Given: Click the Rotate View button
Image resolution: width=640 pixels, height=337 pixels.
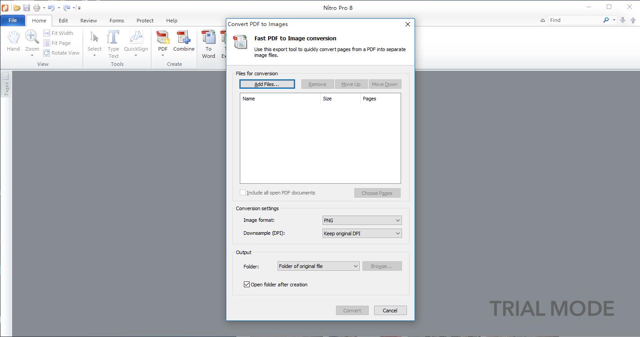Looking at the screenshot, I should tap(62, 53).
